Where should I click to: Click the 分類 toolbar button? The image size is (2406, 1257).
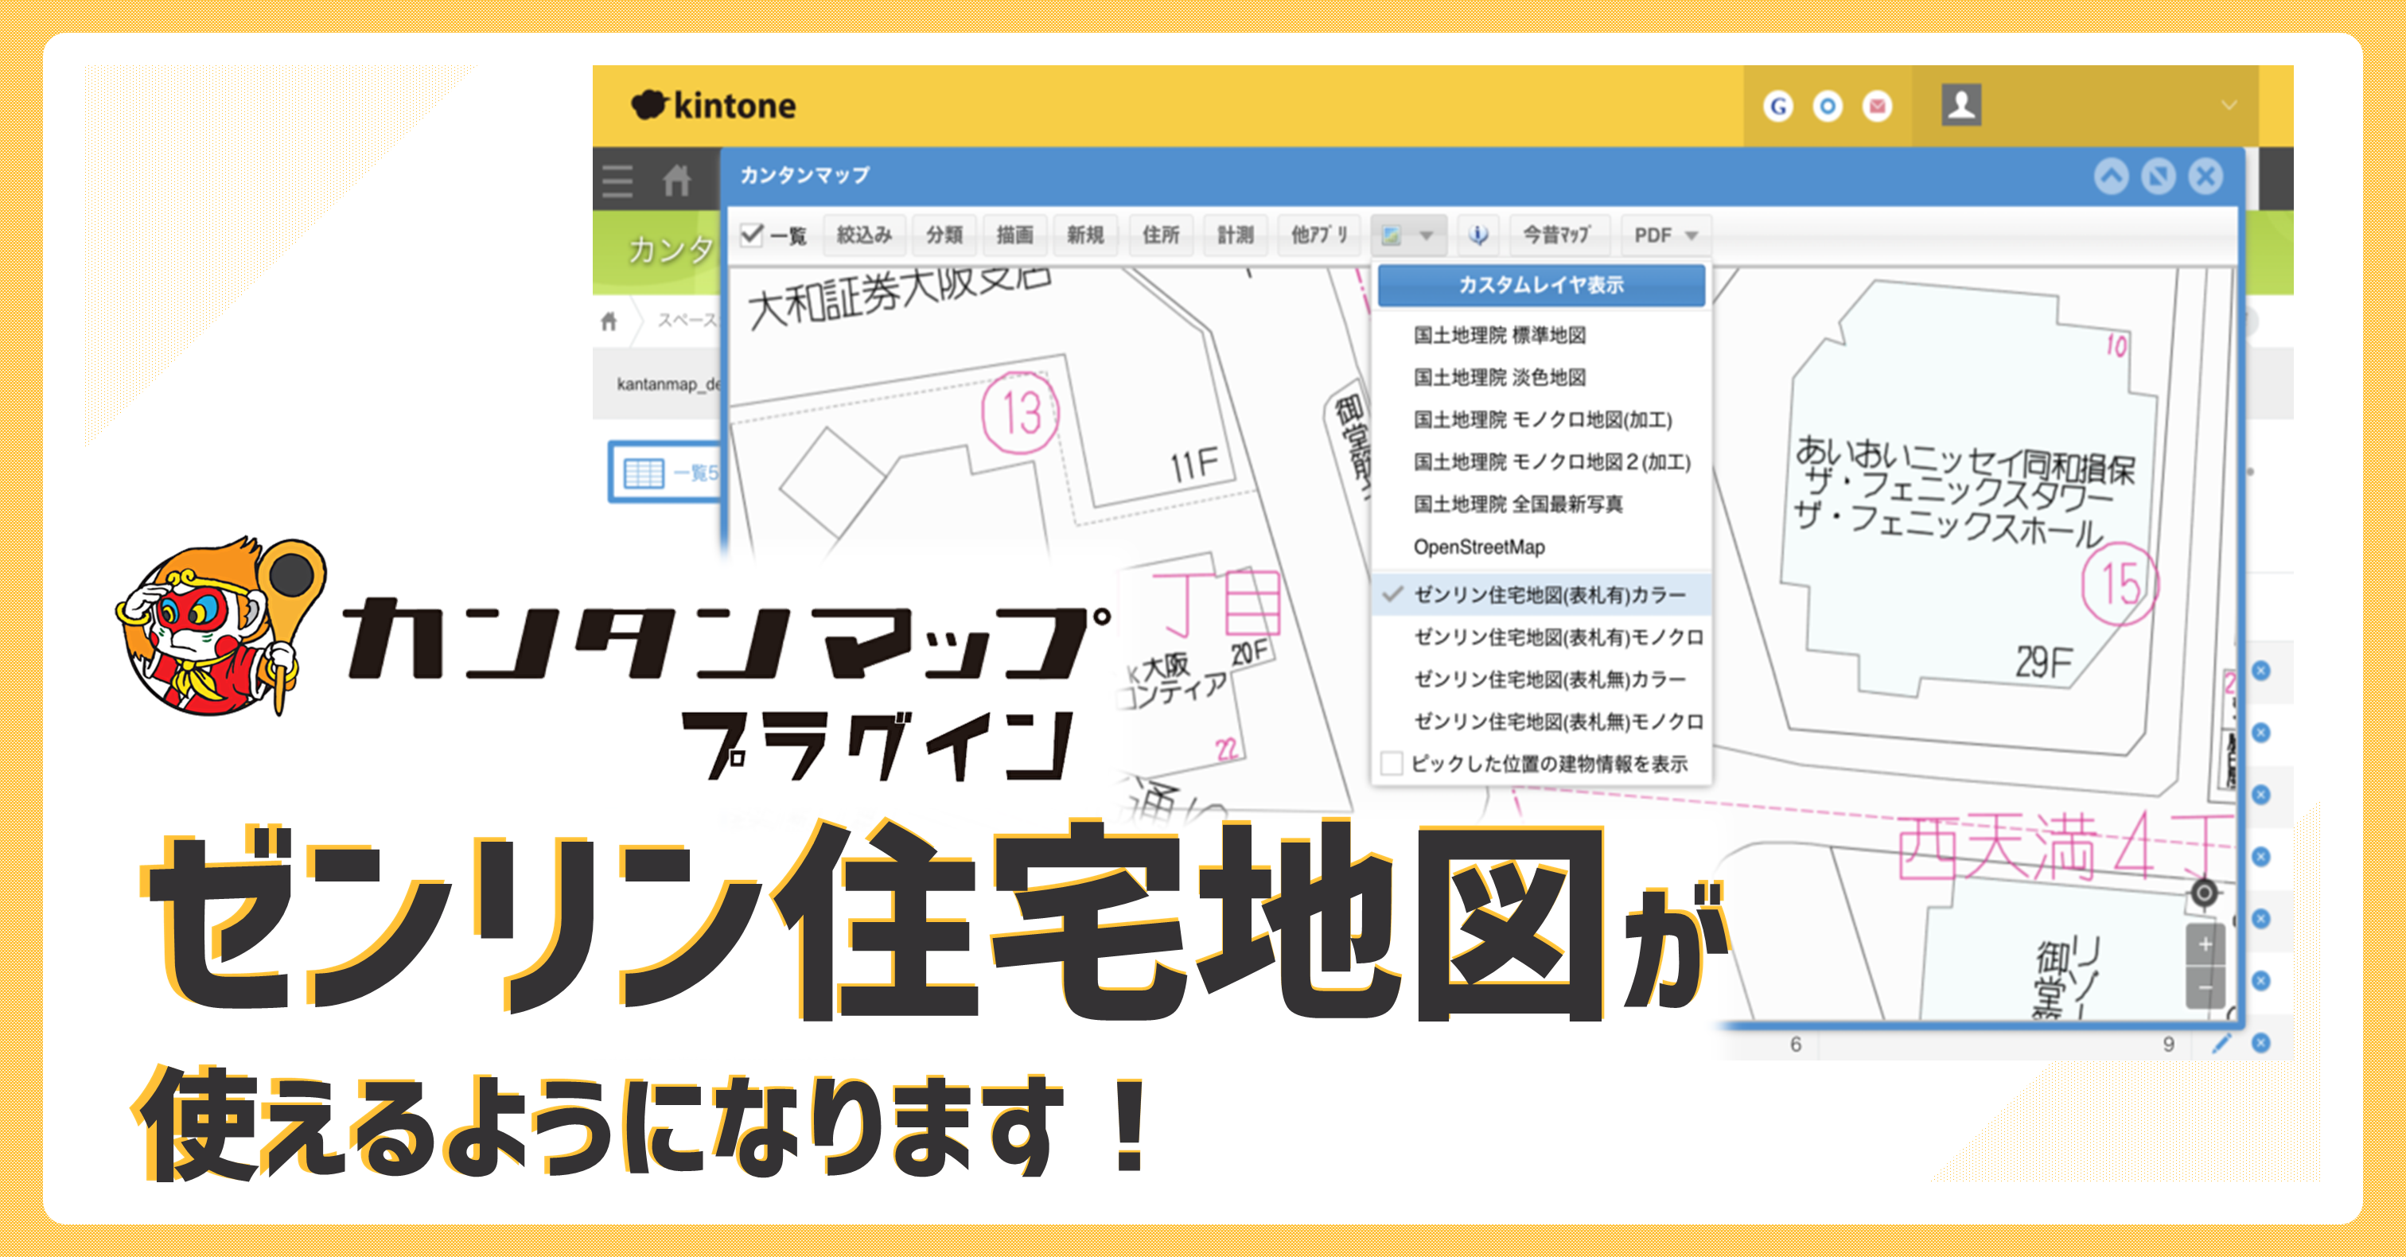[x=944, y=235]
